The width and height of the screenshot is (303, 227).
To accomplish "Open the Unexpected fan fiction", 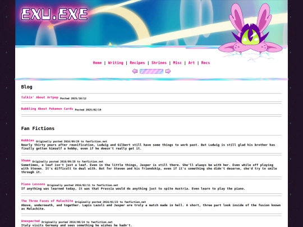I will tap(30, 221).
